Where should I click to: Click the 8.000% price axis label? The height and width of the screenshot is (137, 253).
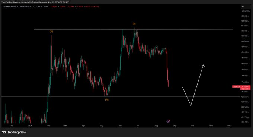coord(245,64)
